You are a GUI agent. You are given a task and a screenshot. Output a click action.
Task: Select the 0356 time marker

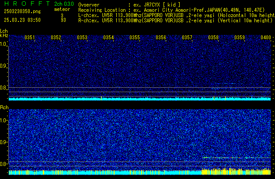[161, 38]
